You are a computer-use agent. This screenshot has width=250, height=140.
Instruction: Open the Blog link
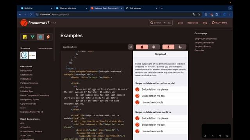click(205, 23)
